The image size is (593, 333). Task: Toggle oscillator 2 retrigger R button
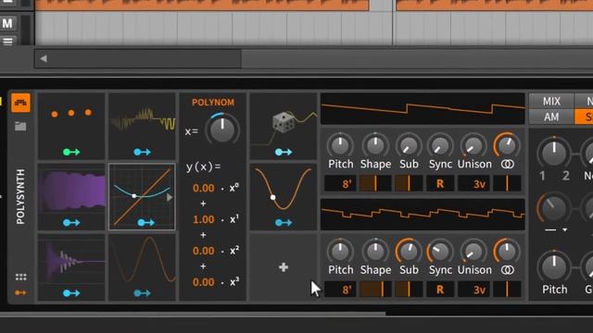[440, 290]
